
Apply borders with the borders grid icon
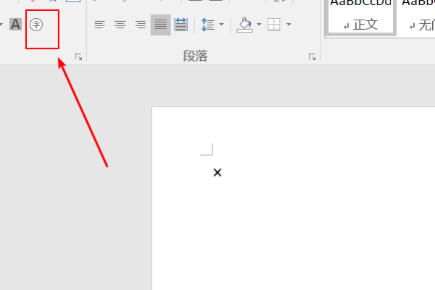click(274, 25)
